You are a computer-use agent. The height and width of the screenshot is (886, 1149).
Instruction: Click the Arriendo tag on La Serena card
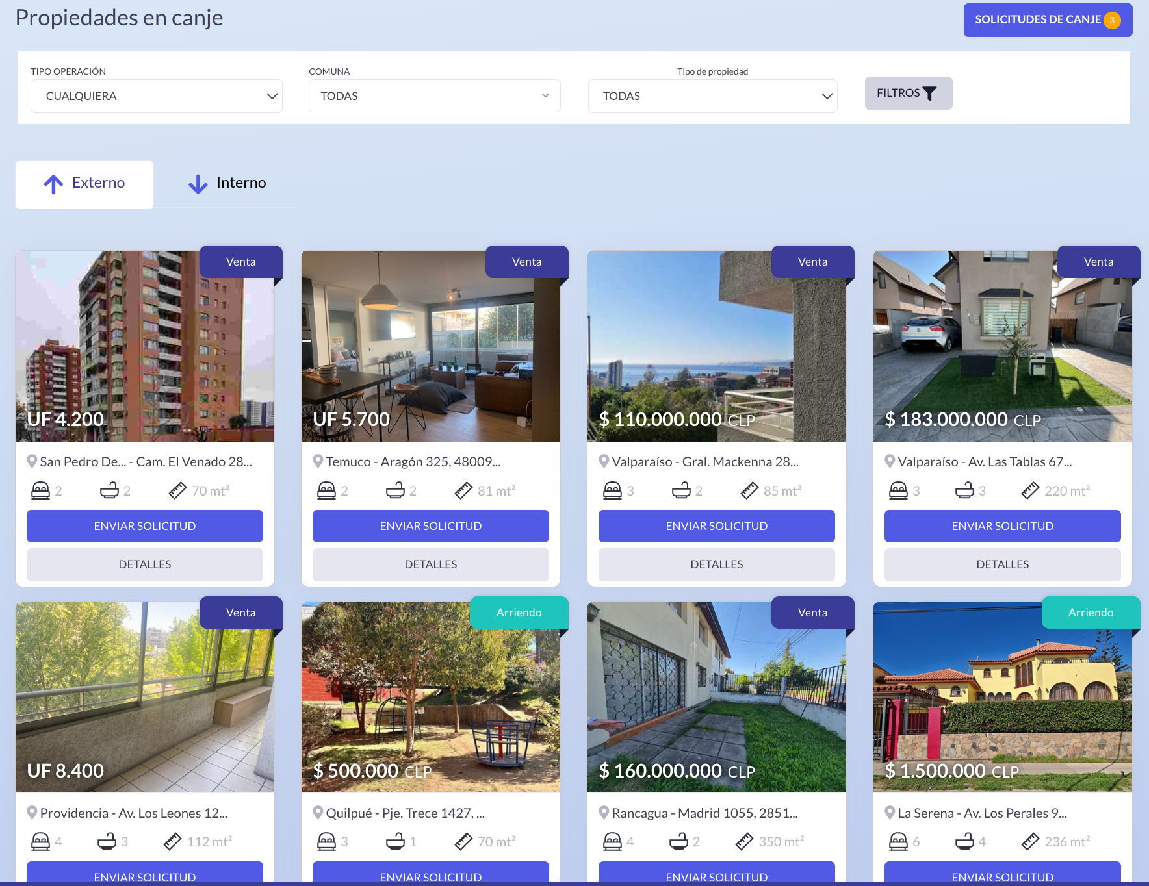[1091, 613]
